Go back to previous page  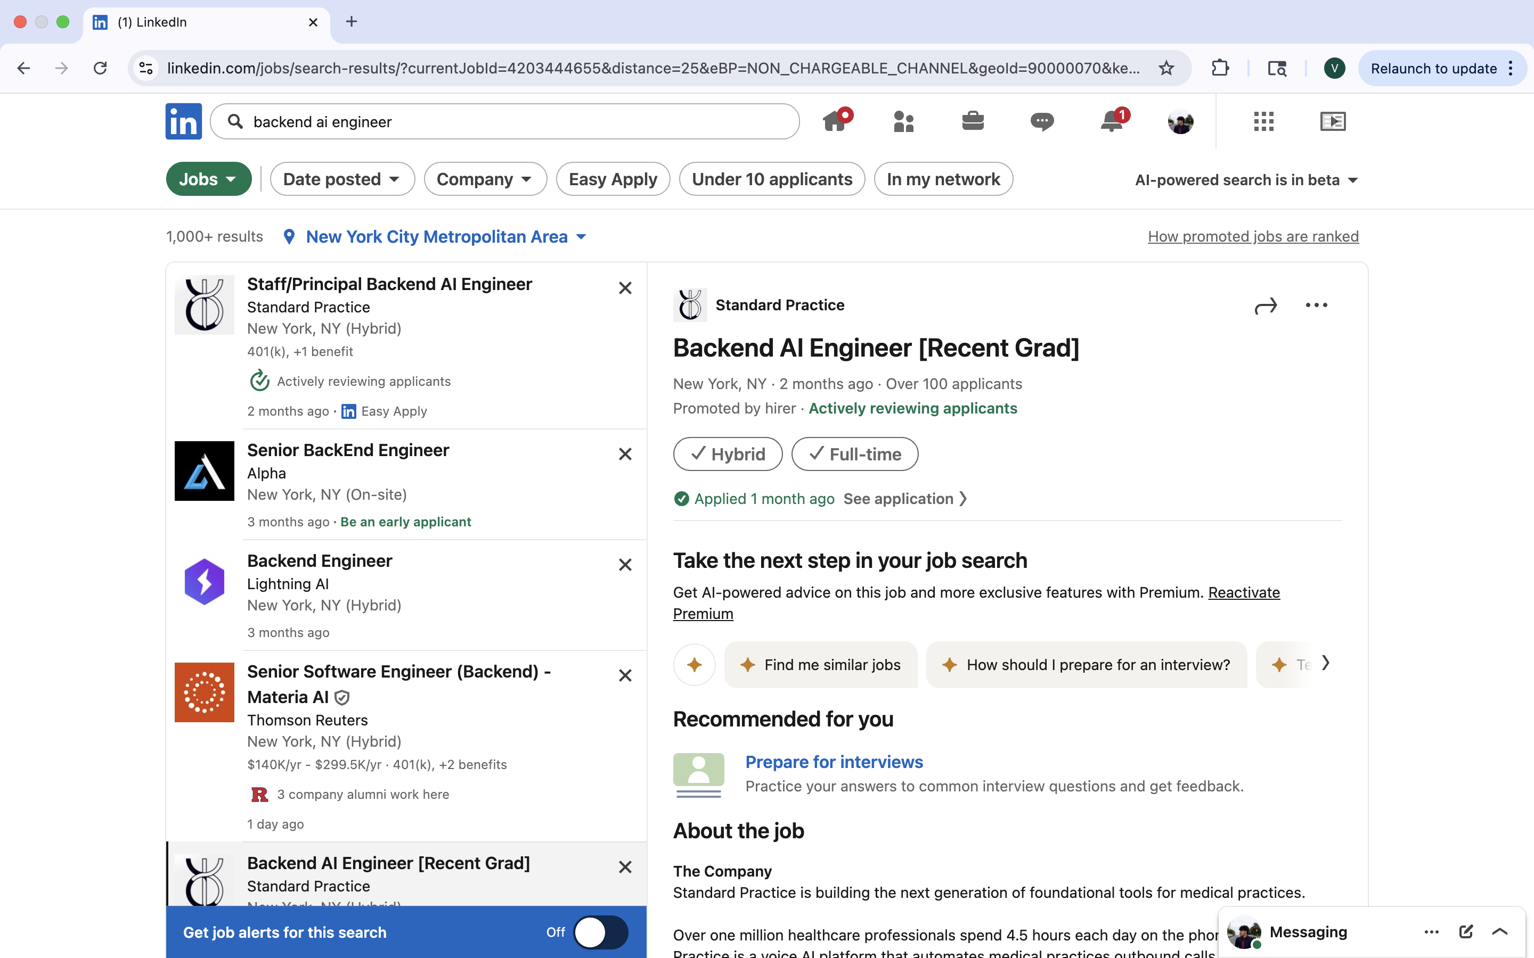point(23,69)
